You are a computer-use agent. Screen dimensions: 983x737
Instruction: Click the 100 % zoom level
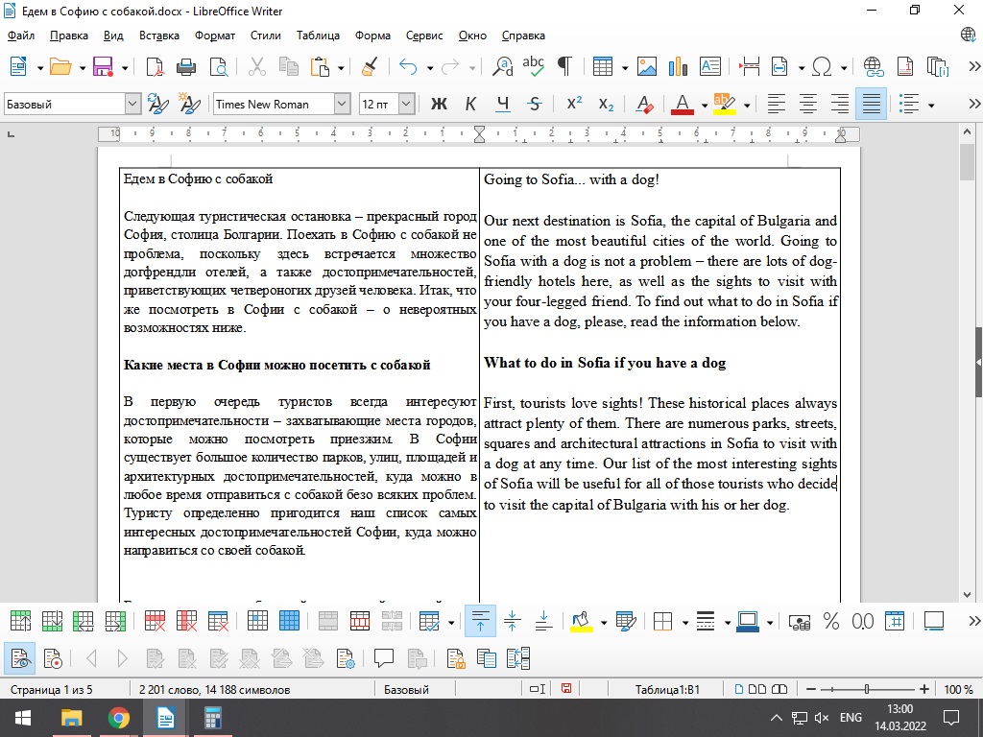[x=959, y=689]
